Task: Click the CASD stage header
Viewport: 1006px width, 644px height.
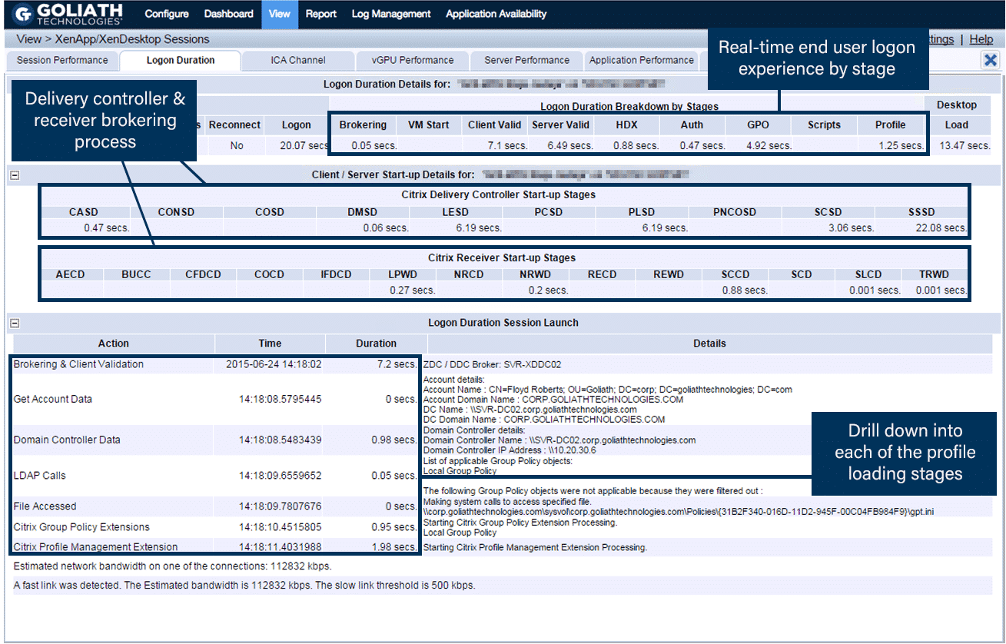Action: point(84,212)
